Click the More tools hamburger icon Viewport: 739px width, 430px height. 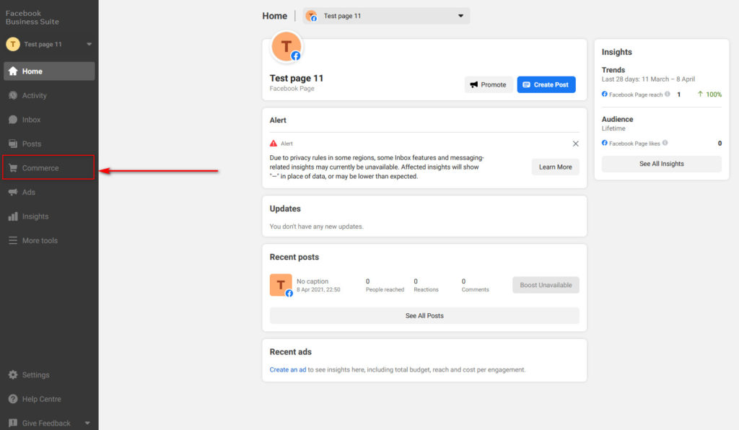tap(13, 240)
